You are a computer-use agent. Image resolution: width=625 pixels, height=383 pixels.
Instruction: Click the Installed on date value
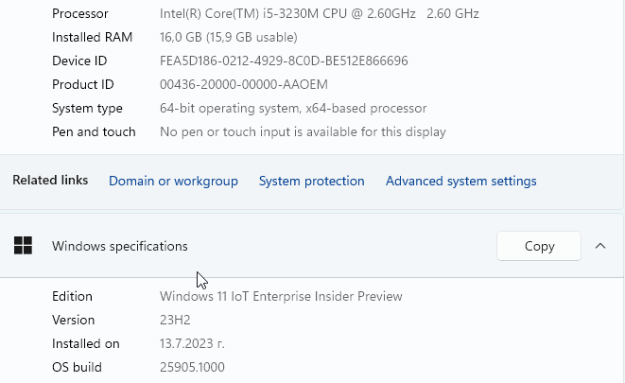pyautogui.click(x=192, y=343)
